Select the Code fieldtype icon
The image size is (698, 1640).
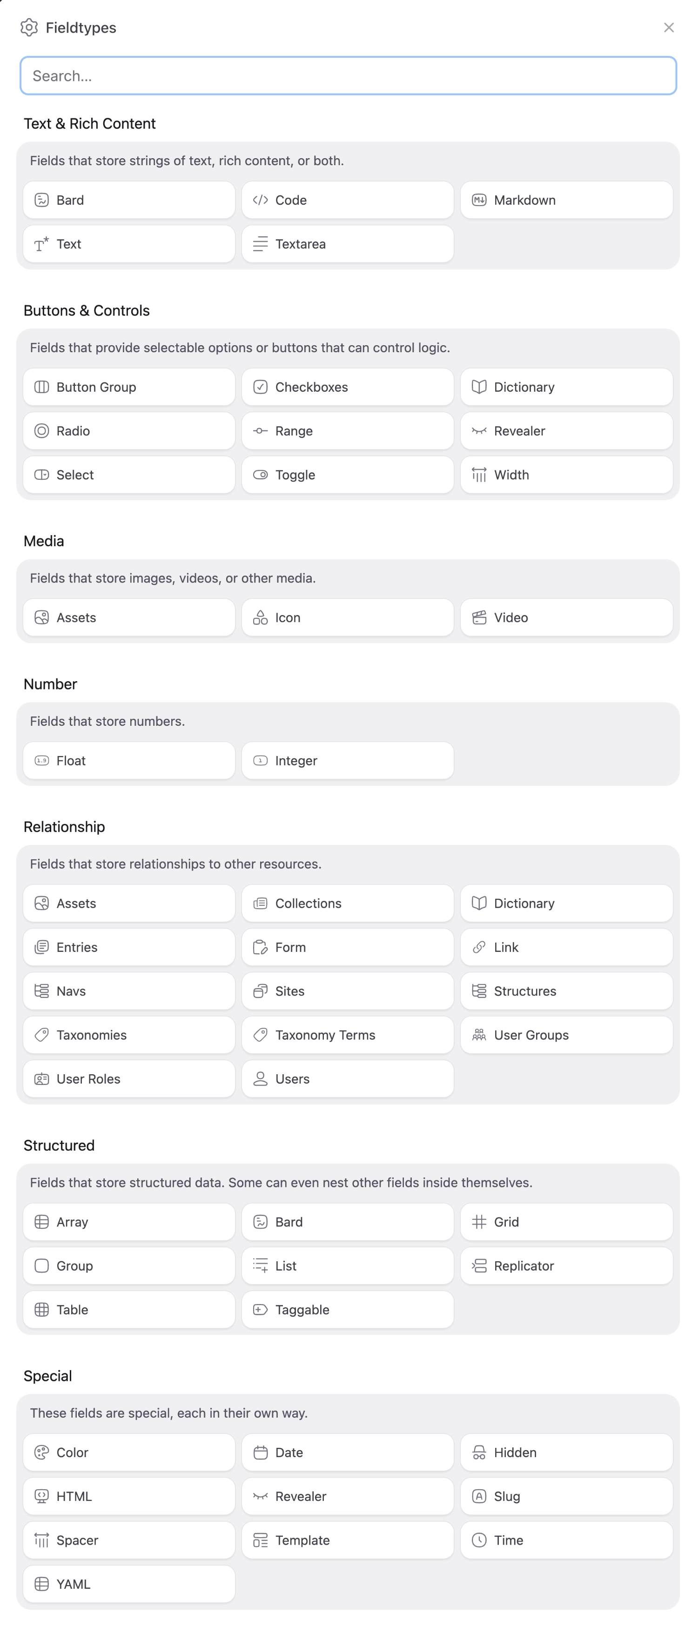point(261,199)
